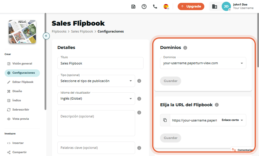
Task: Click the John1 Doe account name
Action: click(240, 5)
